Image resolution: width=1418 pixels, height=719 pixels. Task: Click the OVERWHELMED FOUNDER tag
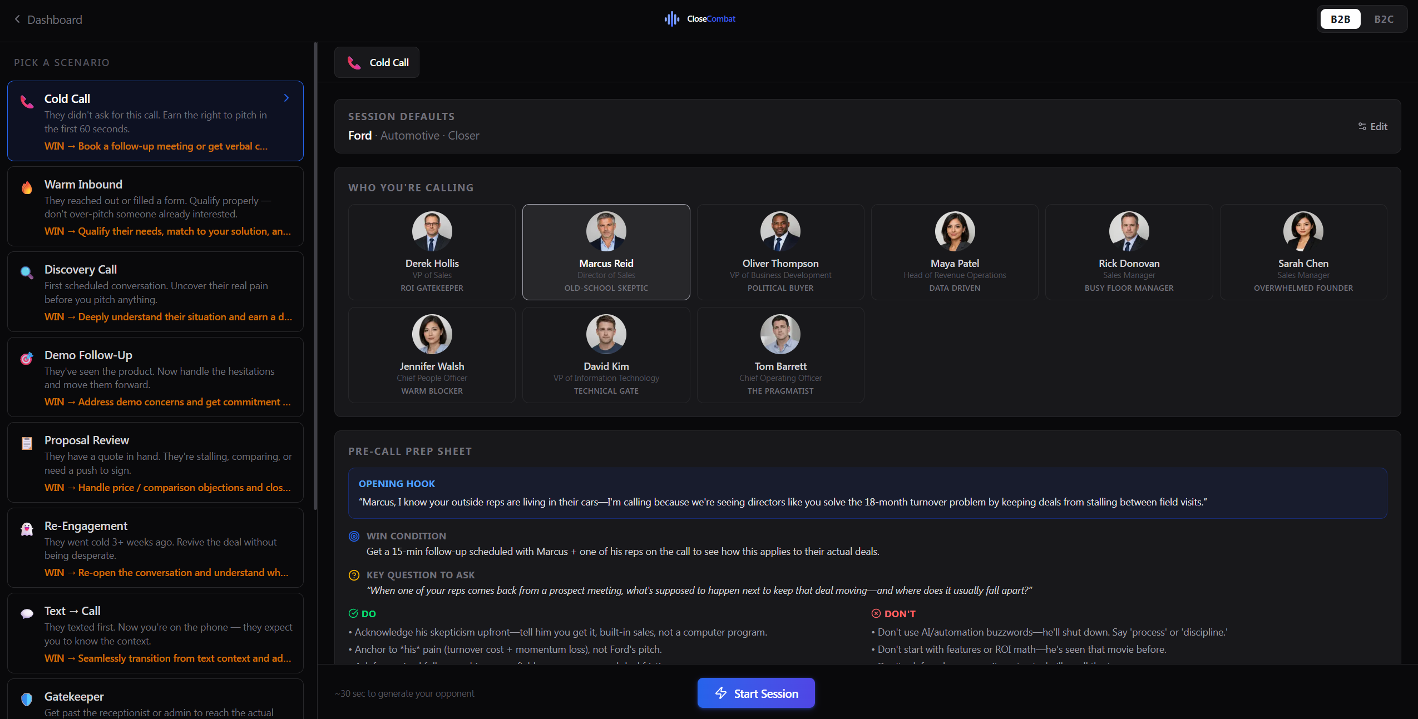1303,288
